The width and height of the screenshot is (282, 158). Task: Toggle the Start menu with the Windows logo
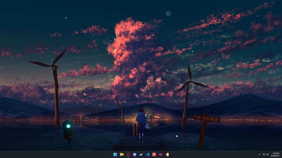115,154
